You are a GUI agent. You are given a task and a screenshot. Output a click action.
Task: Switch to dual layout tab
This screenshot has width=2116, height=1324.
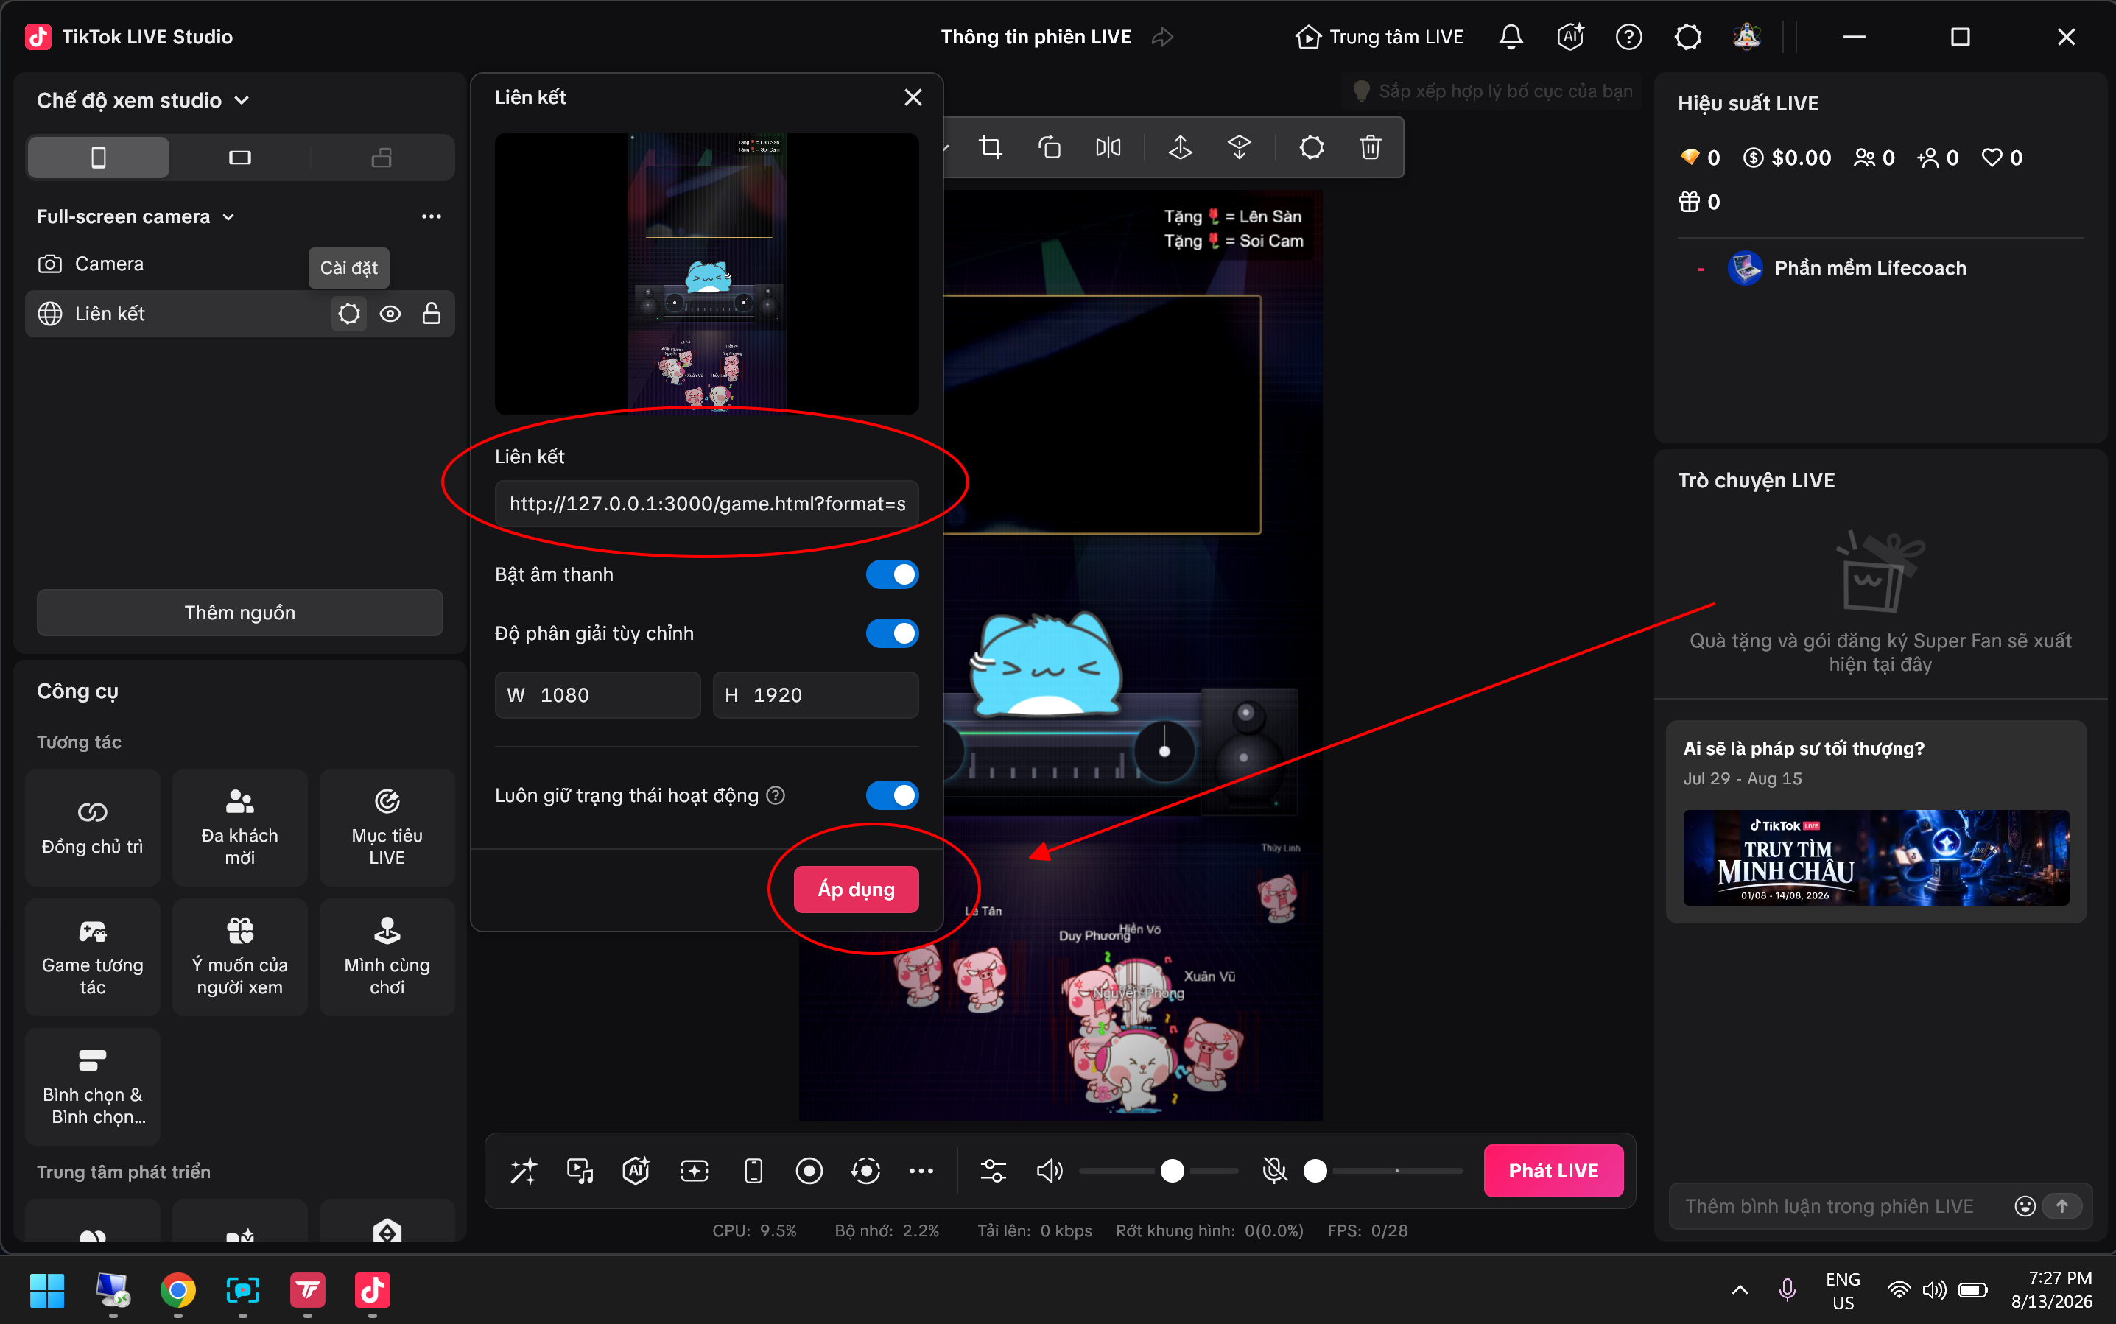(x=382, y=158)
